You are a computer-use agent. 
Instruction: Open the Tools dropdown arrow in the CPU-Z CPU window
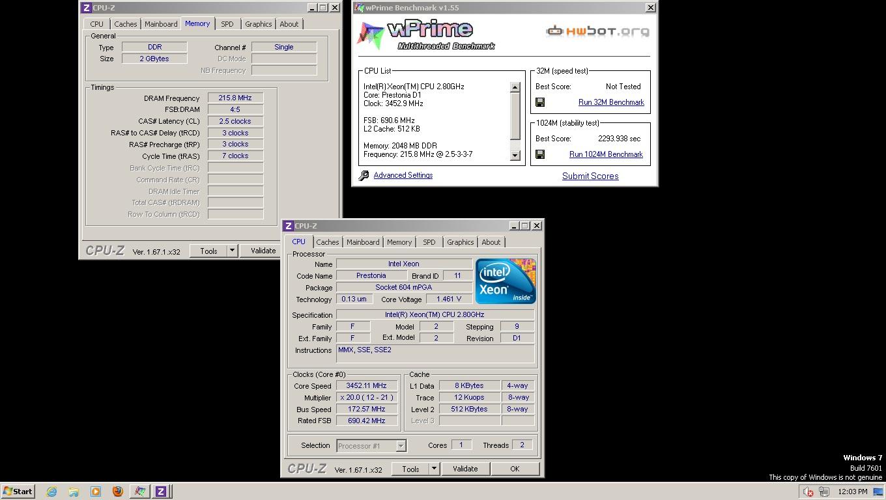434,469
